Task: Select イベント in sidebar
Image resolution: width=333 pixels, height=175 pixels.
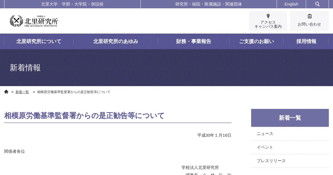Action: (290, 147)
